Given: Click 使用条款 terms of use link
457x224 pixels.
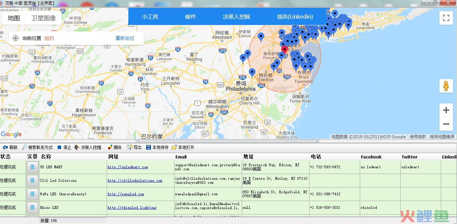Looking at the screenshot, I should point(418,137).
